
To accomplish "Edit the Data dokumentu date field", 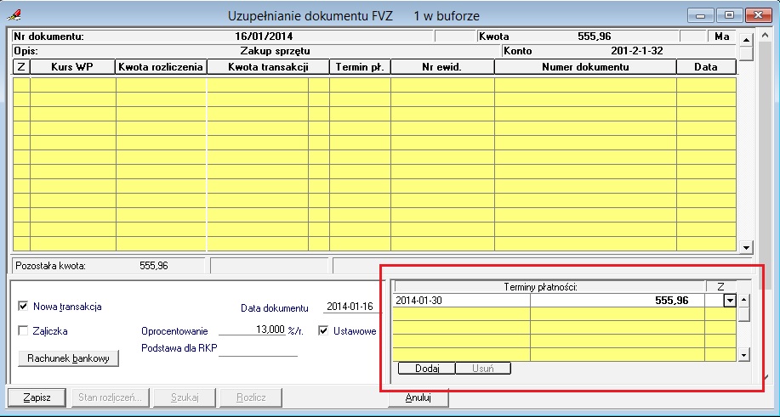I will (350, 307).
